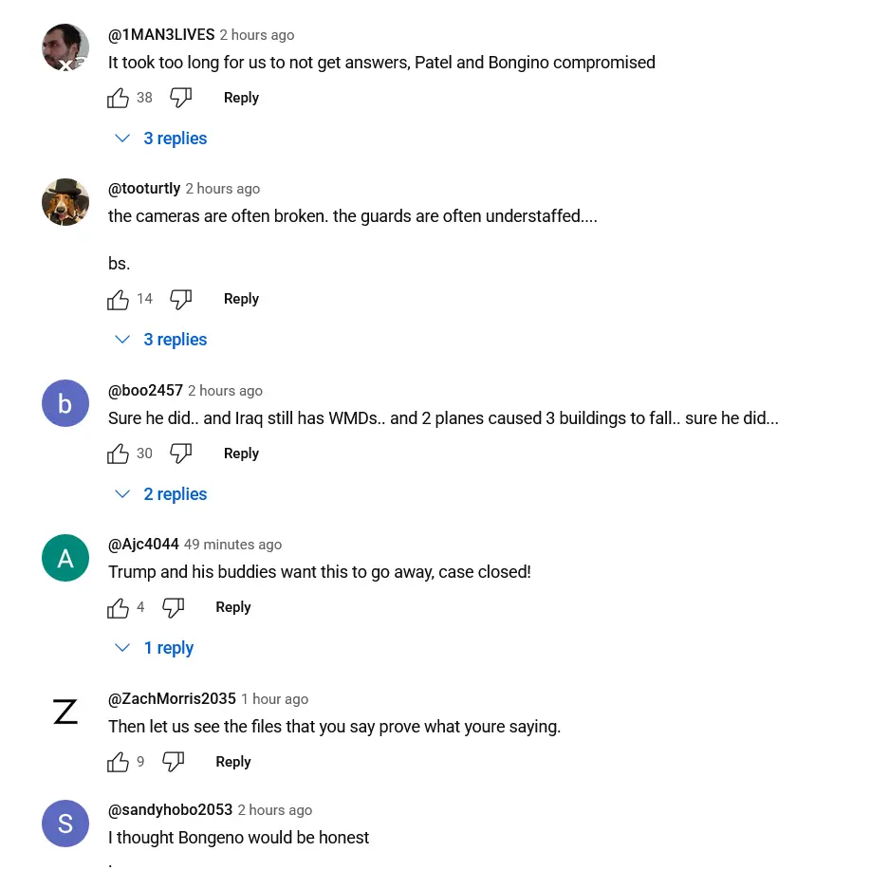Reply to @ZachMorris2035's comment

pos(232,762)
